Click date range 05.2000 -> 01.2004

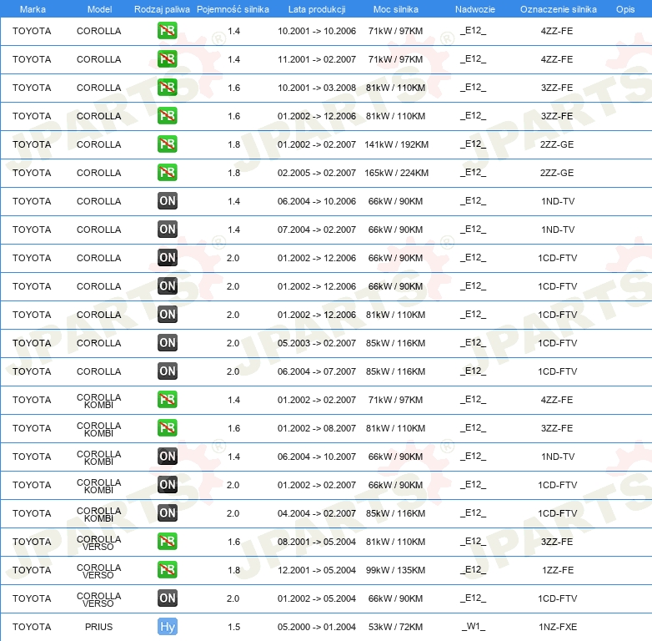click(317, 627)
